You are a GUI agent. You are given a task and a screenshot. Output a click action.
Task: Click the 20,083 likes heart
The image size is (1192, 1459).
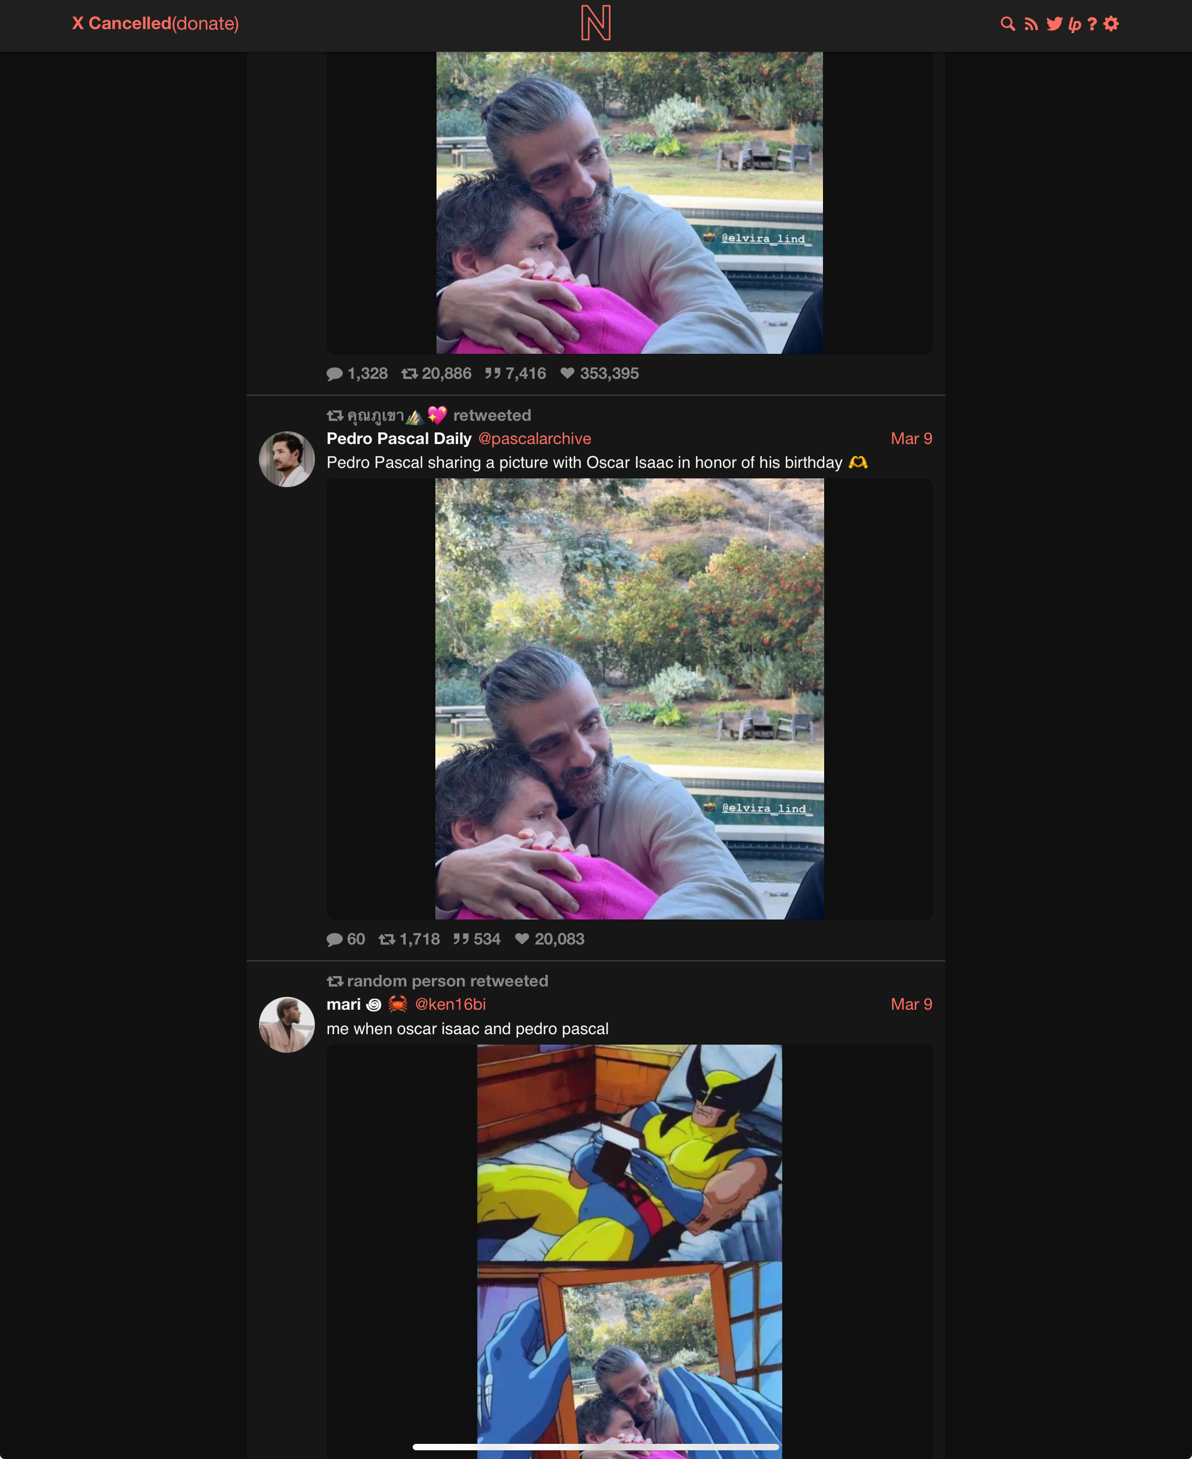pyautogui.click(x=522, y=939)
